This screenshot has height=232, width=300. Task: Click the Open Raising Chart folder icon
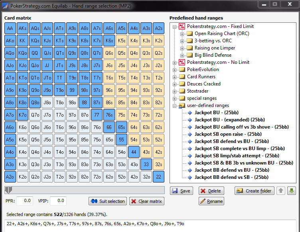click(x=189, y=34)
